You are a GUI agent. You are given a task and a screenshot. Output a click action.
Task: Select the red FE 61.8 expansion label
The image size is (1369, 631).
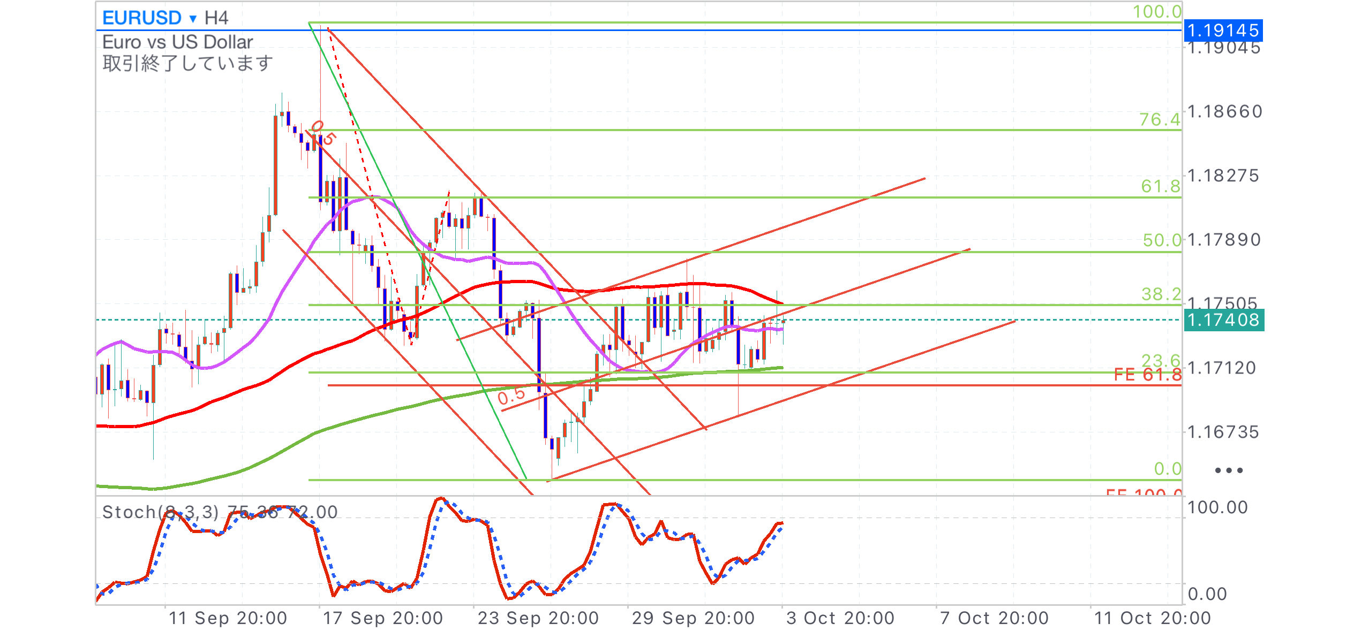1147,375
